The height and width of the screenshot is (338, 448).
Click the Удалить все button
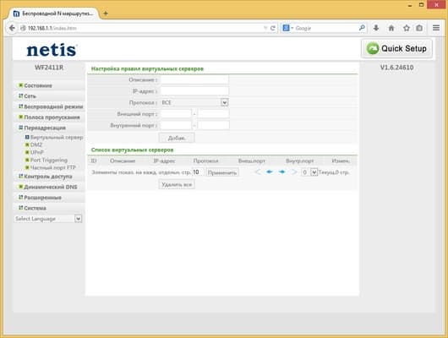[177, 184]
